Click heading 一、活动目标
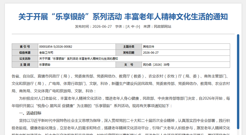The width and height of the screenshot is (246, 135). (x=30, y=113)
